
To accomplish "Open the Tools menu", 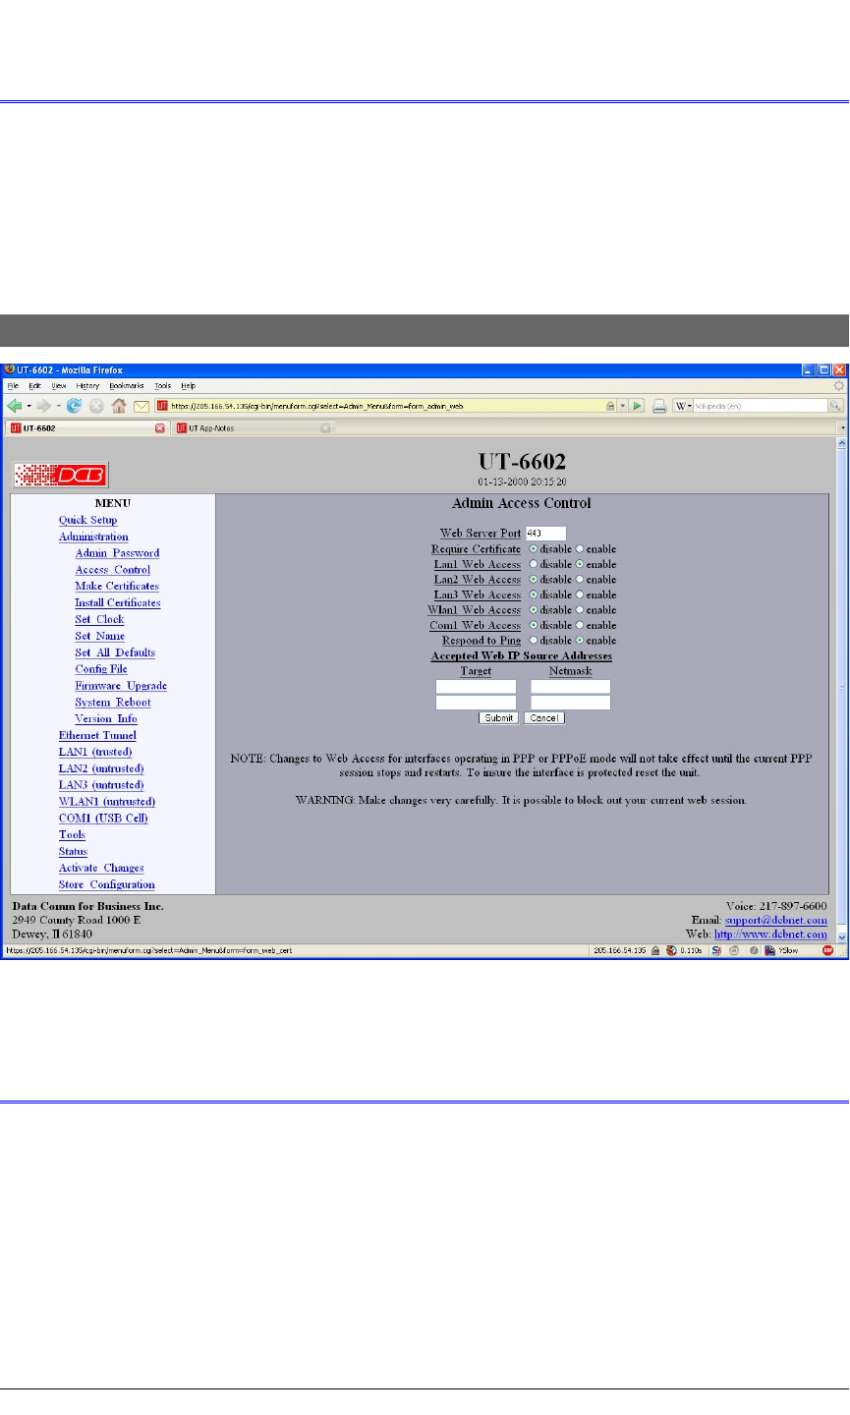I will coord(163,386).
